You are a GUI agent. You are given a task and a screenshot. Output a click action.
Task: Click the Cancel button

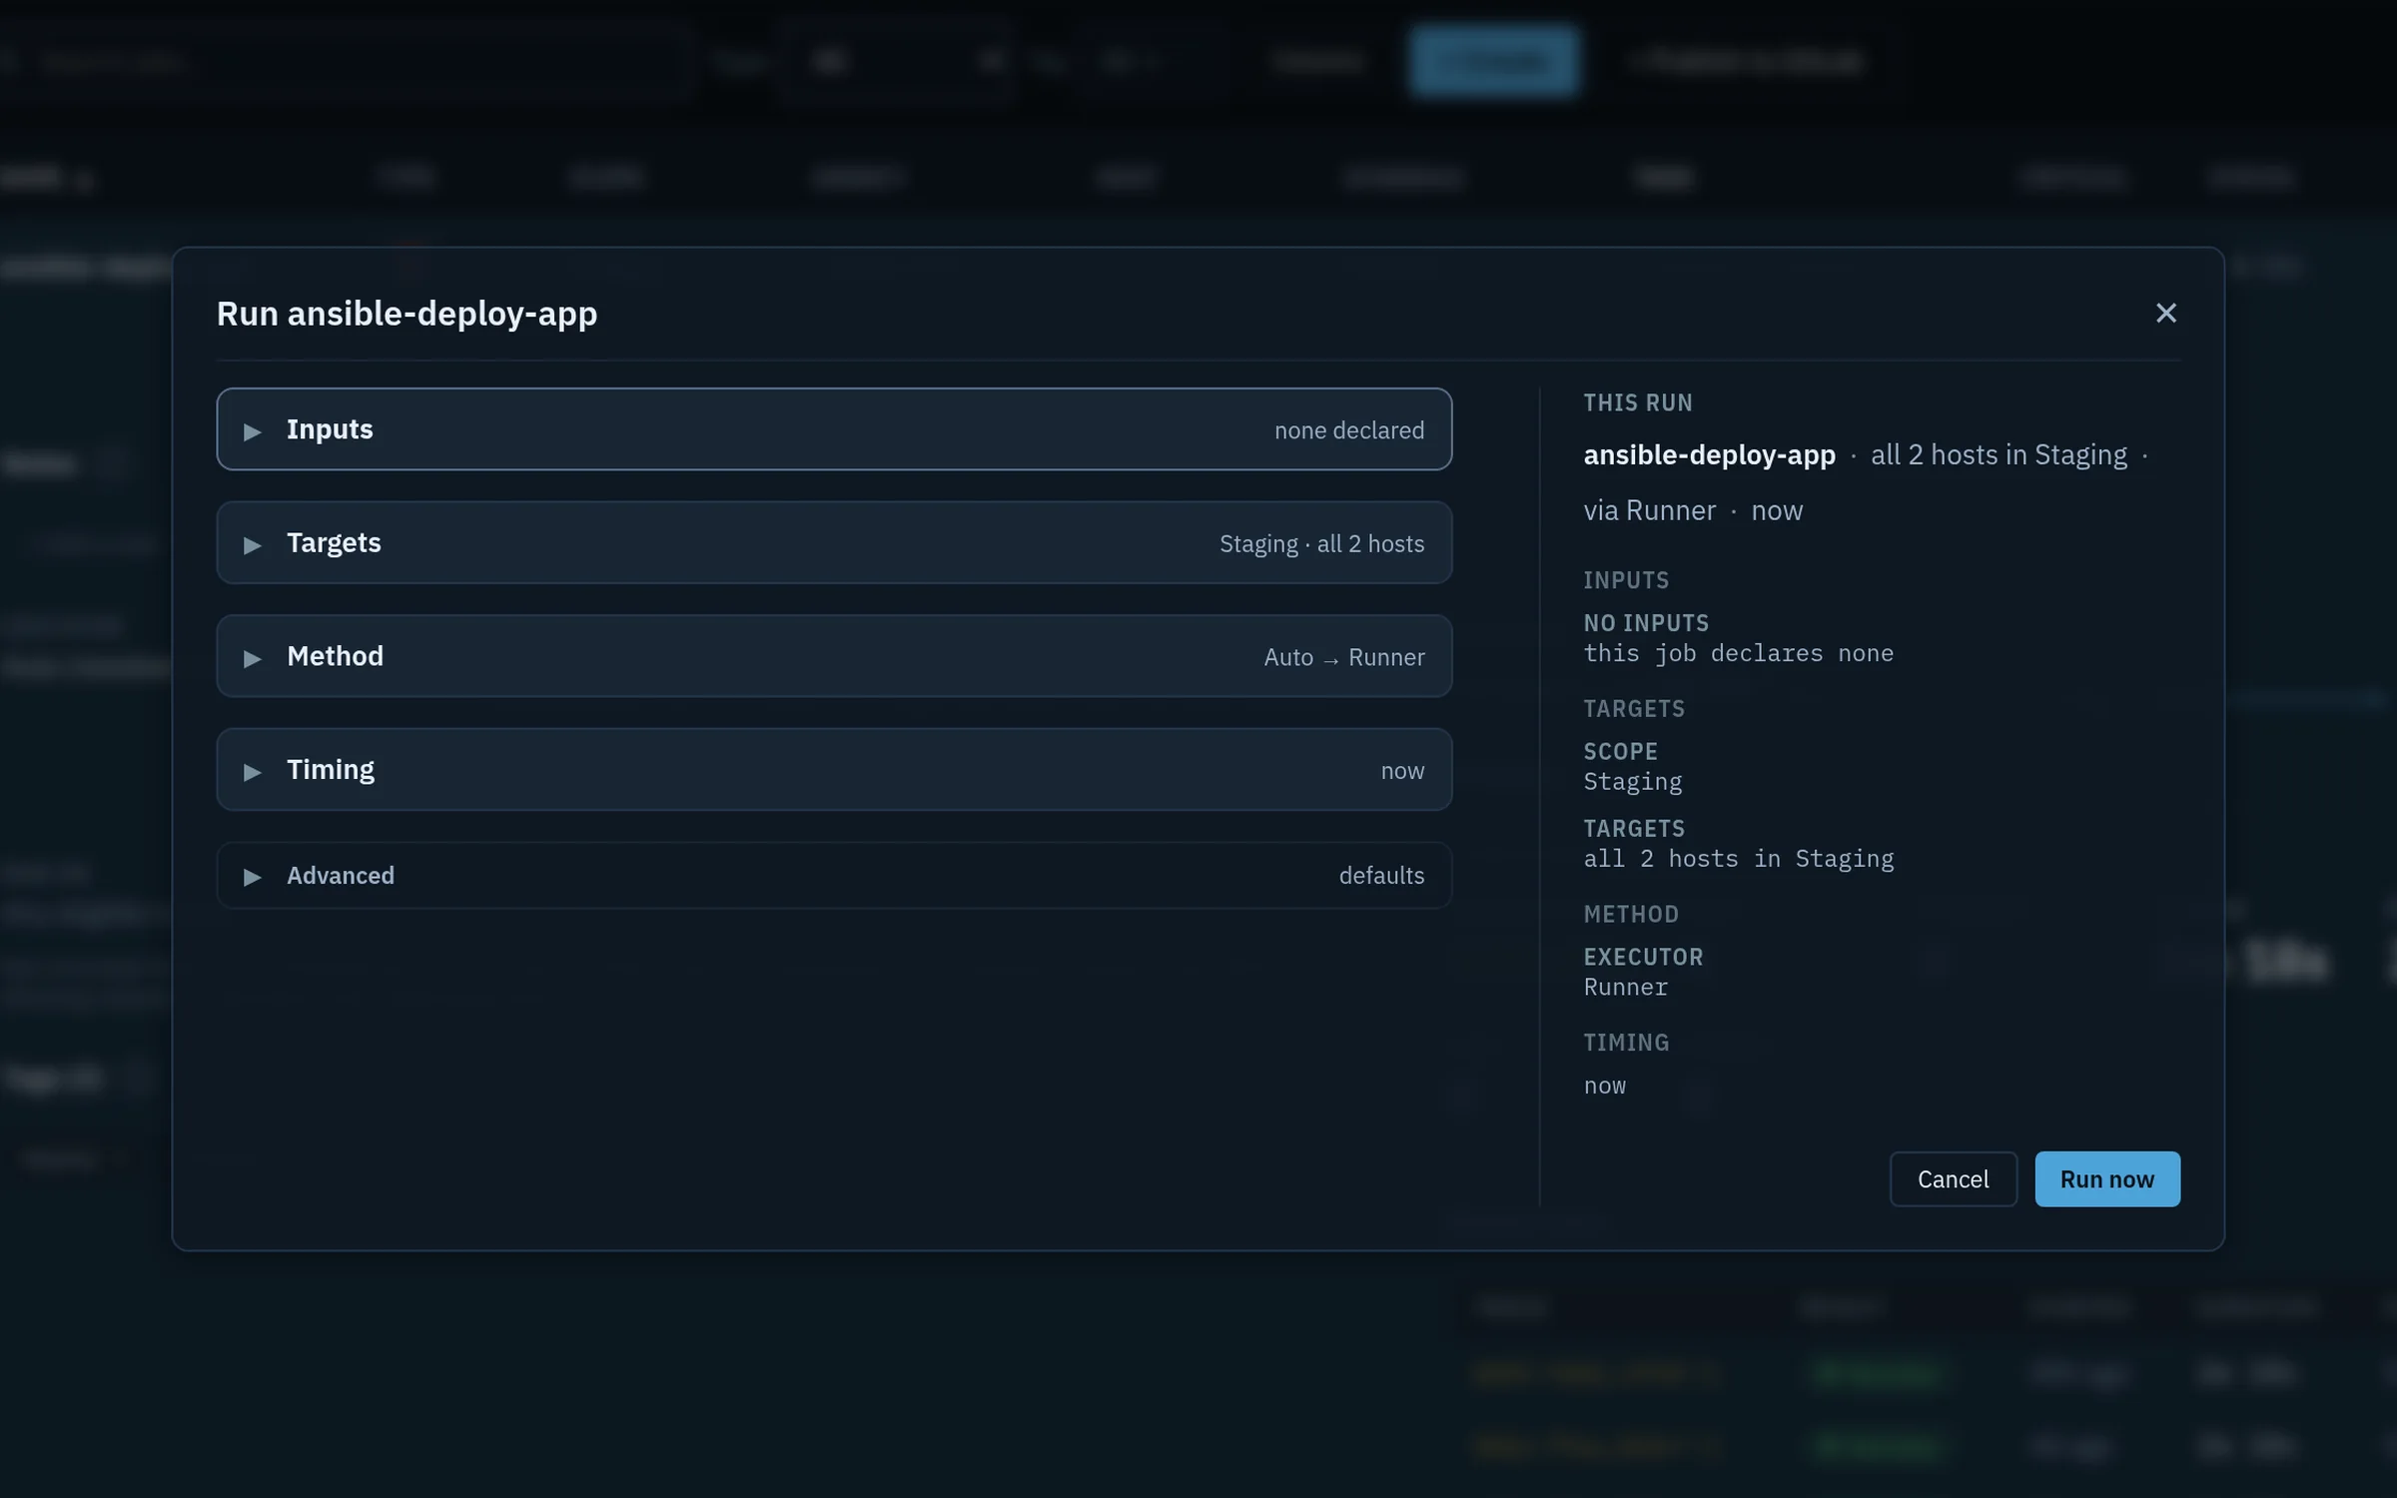(x=1953, y=1179)
